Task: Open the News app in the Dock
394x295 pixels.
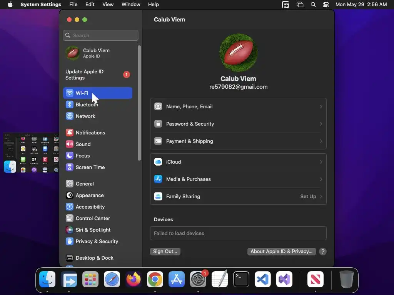Action: coord(316,279)
